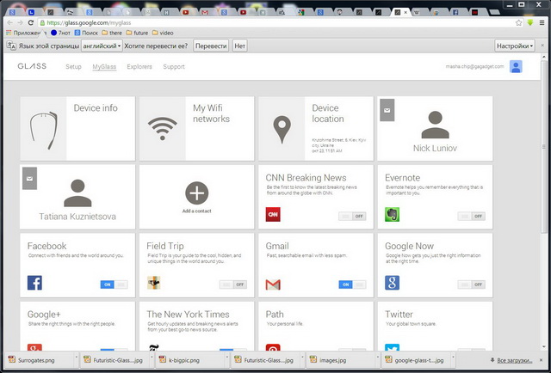Click the Glass device icon in Device info
The width and height of the screenshot is (551, 373).
click(x=43, y=131)
